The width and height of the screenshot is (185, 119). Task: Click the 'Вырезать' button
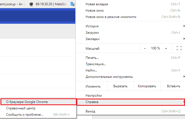point(120,86)
